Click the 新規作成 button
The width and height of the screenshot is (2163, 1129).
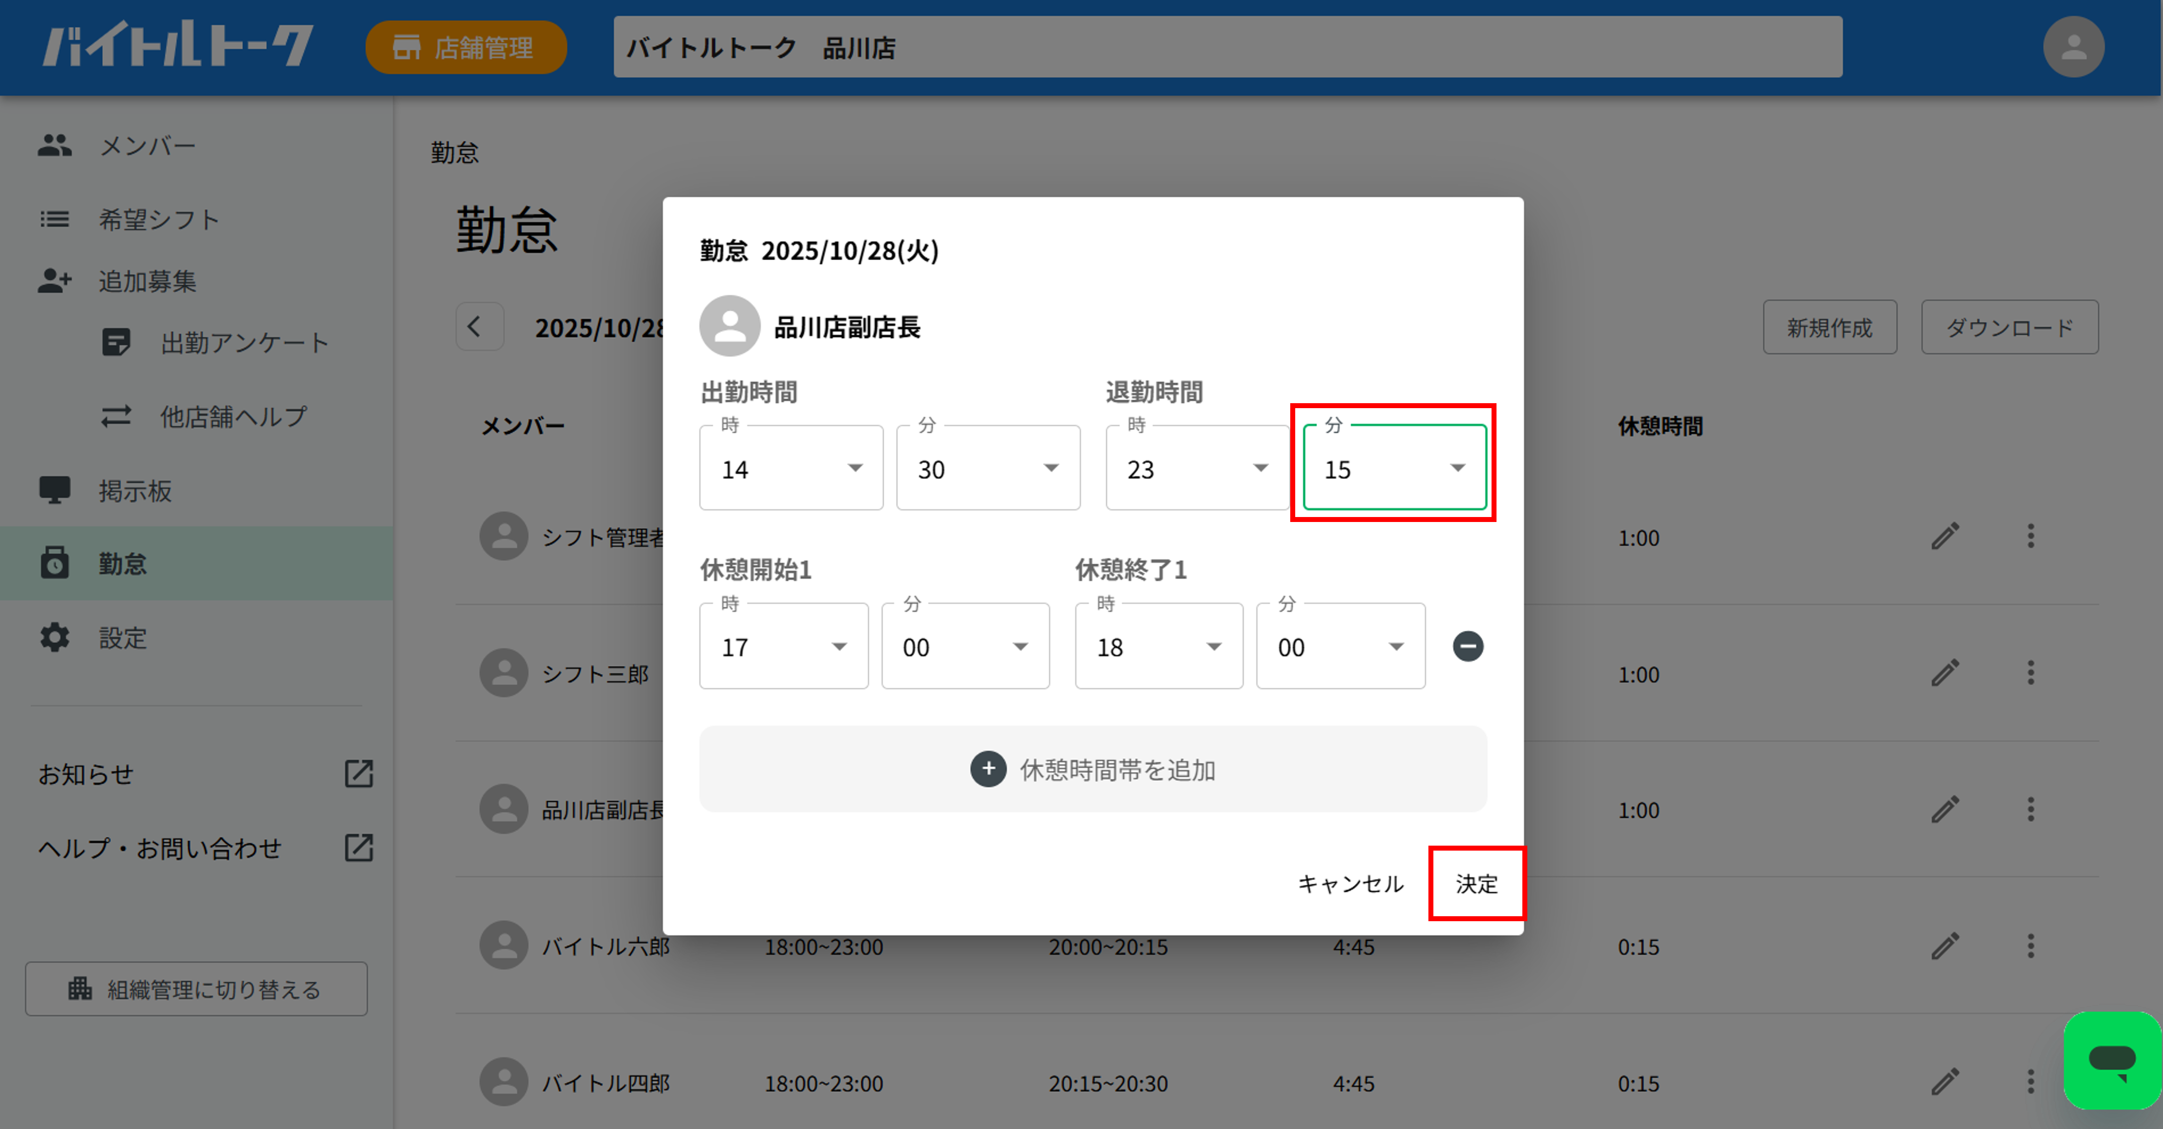pos(1829,327)
